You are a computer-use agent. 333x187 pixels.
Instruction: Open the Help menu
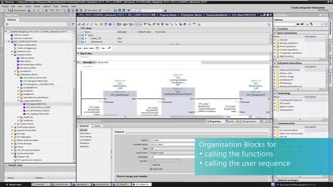(73, 6)
